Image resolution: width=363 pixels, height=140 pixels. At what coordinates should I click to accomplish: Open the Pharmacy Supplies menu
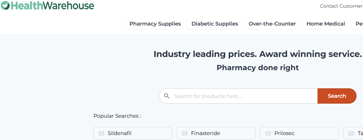click(x=155, y=24)
